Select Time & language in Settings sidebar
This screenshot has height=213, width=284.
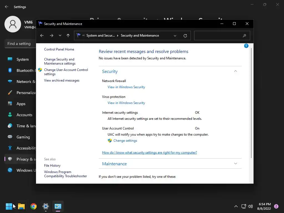(20, 126)
